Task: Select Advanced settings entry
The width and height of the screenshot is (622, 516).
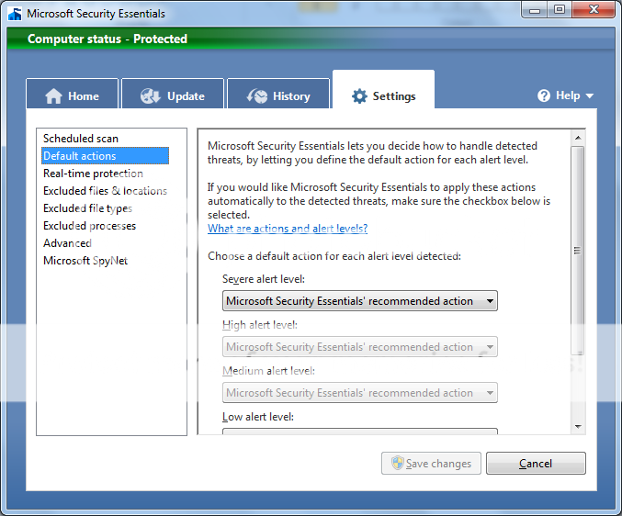Action: pos(67,243)
